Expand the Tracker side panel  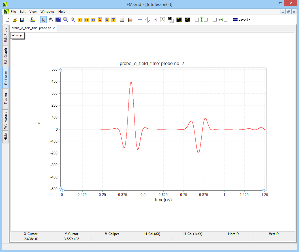point(6,98)
